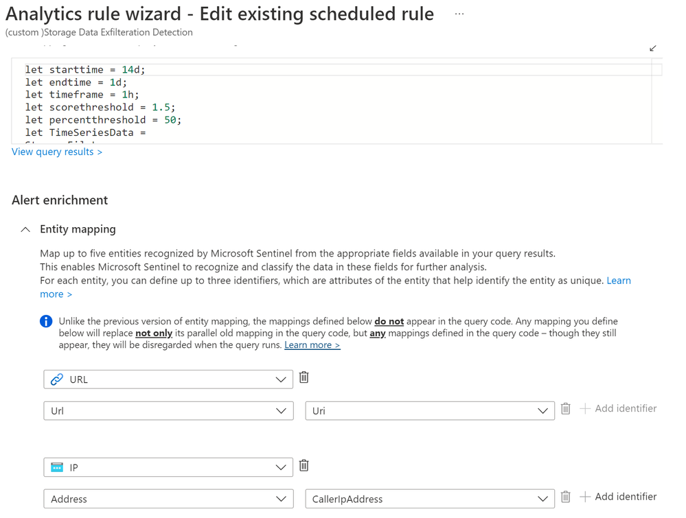Click the Analytics rule wizard page title

point(220,14)
